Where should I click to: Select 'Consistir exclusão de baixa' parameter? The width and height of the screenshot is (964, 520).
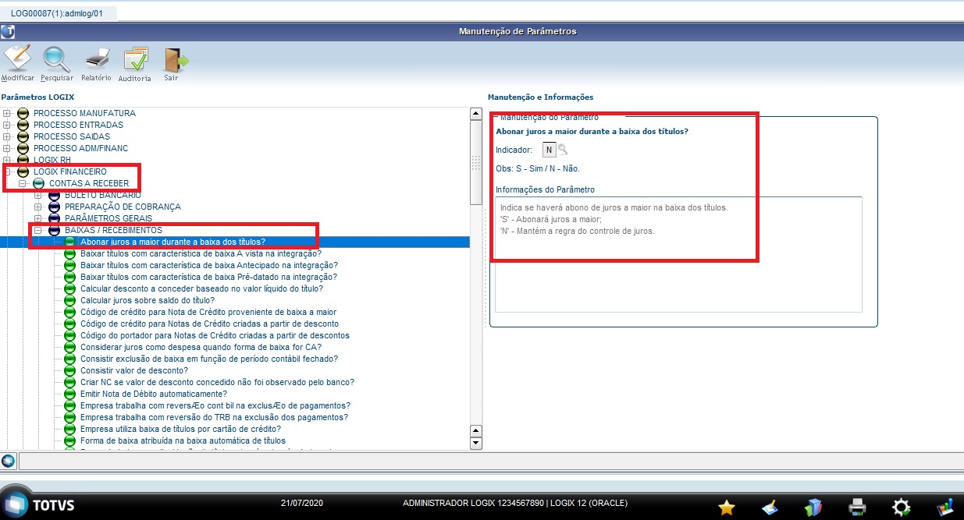point(208,359)
